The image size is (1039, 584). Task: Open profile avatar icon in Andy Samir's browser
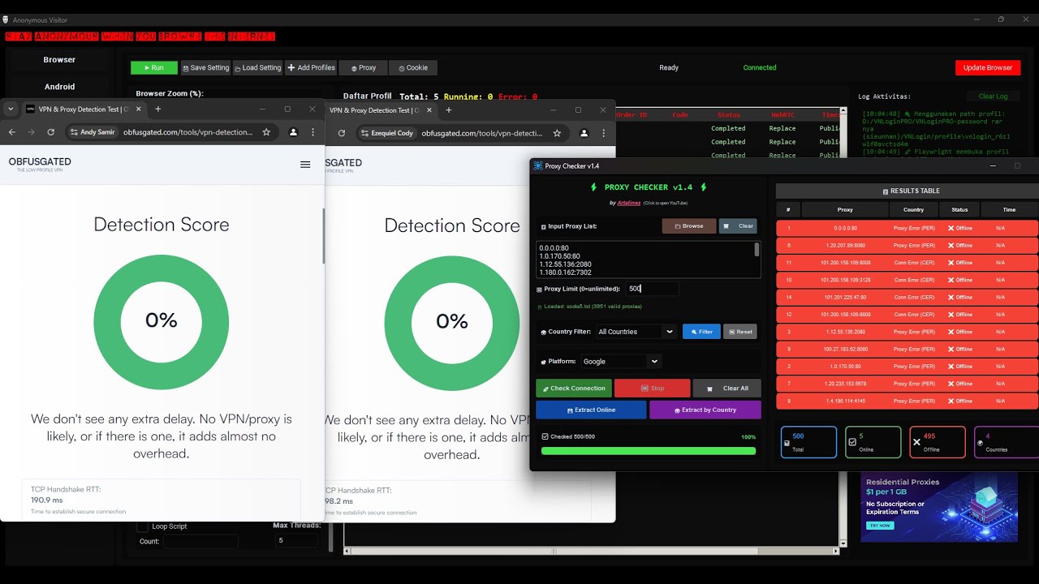tap(293, 132)
